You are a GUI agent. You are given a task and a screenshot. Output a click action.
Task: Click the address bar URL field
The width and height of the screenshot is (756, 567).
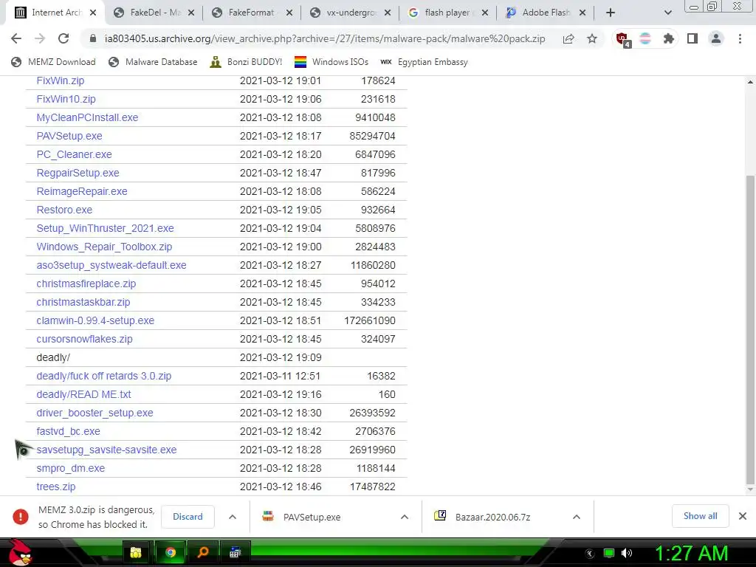click(x=325, y=38)
